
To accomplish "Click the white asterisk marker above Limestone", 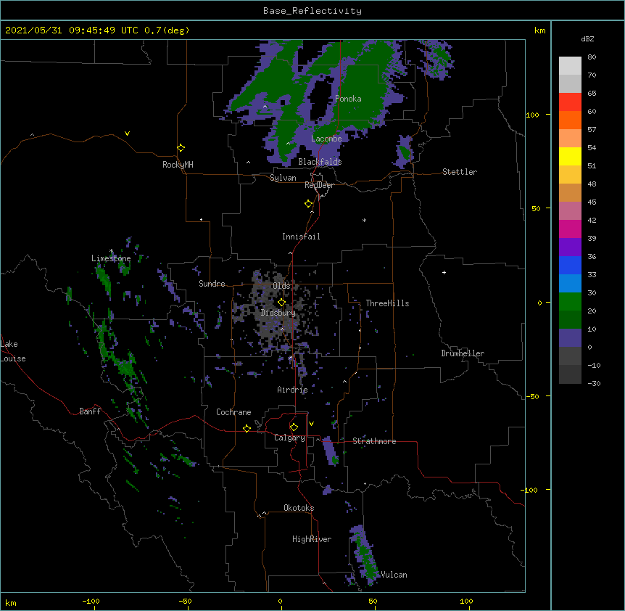I will click(x=111, y=251).
